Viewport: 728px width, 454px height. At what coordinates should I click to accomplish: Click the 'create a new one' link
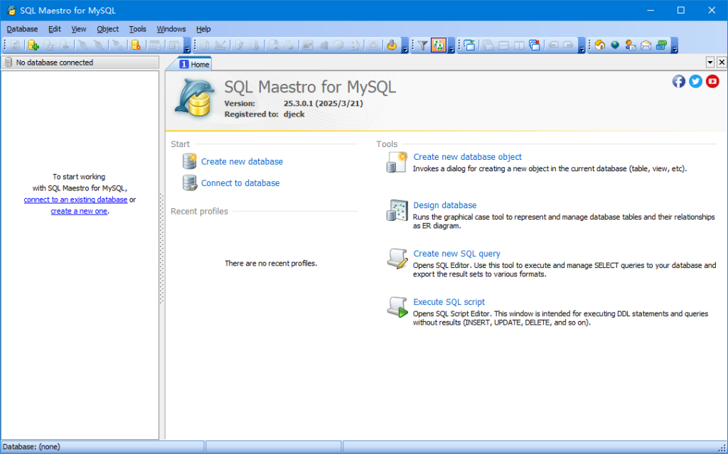coord(78,211)
